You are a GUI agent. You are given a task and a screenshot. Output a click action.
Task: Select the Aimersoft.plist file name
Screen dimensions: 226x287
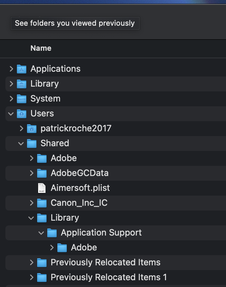click(x=80, y=188)
